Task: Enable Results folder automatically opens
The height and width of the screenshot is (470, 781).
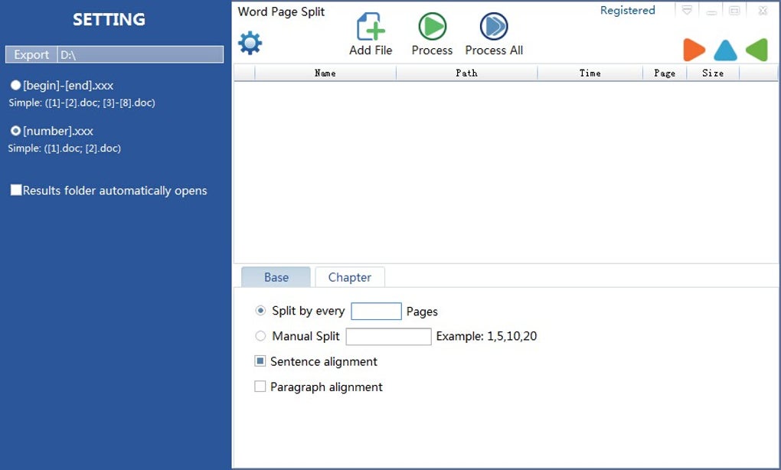Action: (x=16, y=190)
